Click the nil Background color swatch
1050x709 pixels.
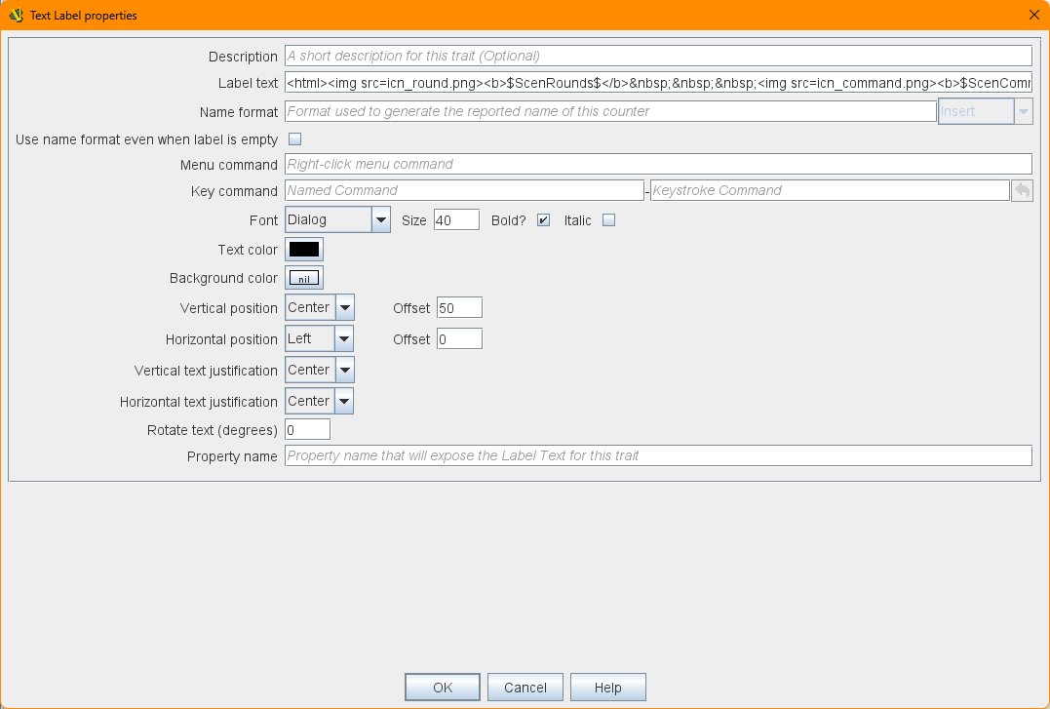pos(304,279)
